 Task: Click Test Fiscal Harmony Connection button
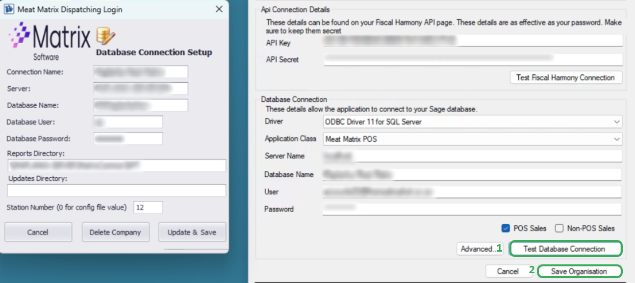[x=566, y=77]
